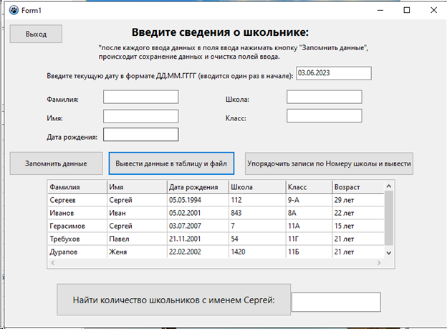This screenshot has height=329, width=447.
Task: Click horizontal scrollbar left arrow in table
Action: (x=52, y=263)
